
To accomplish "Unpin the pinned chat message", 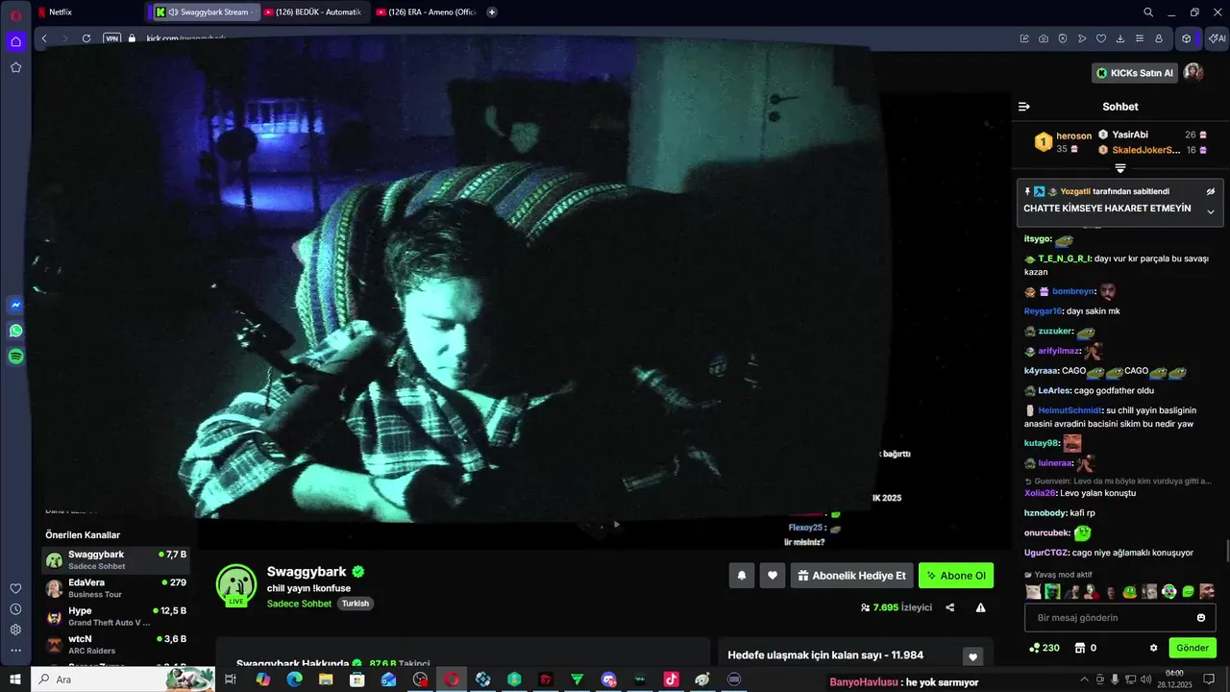I will tap(1211, 191).
